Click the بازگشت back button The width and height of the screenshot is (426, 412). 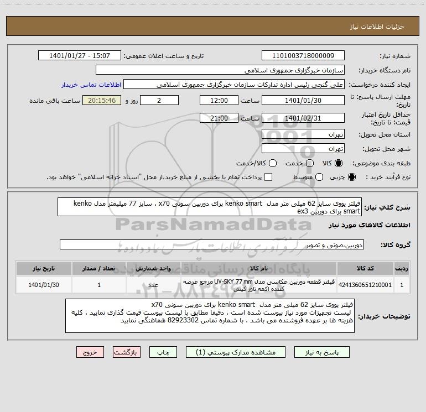click(x=127, y=352)
